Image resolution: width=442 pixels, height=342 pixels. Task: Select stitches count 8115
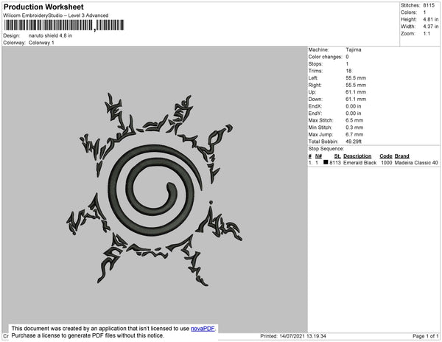point(429,5)
